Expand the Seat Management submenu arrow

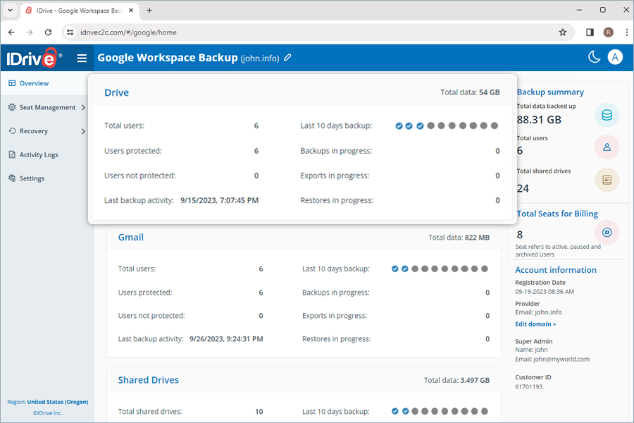[83, 108]
